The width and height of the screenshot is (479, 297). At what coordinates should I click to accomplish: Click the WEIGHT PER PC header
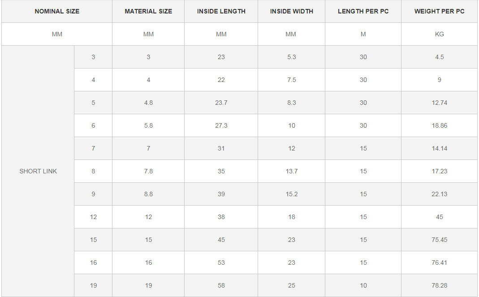click(x=440, y=11)
